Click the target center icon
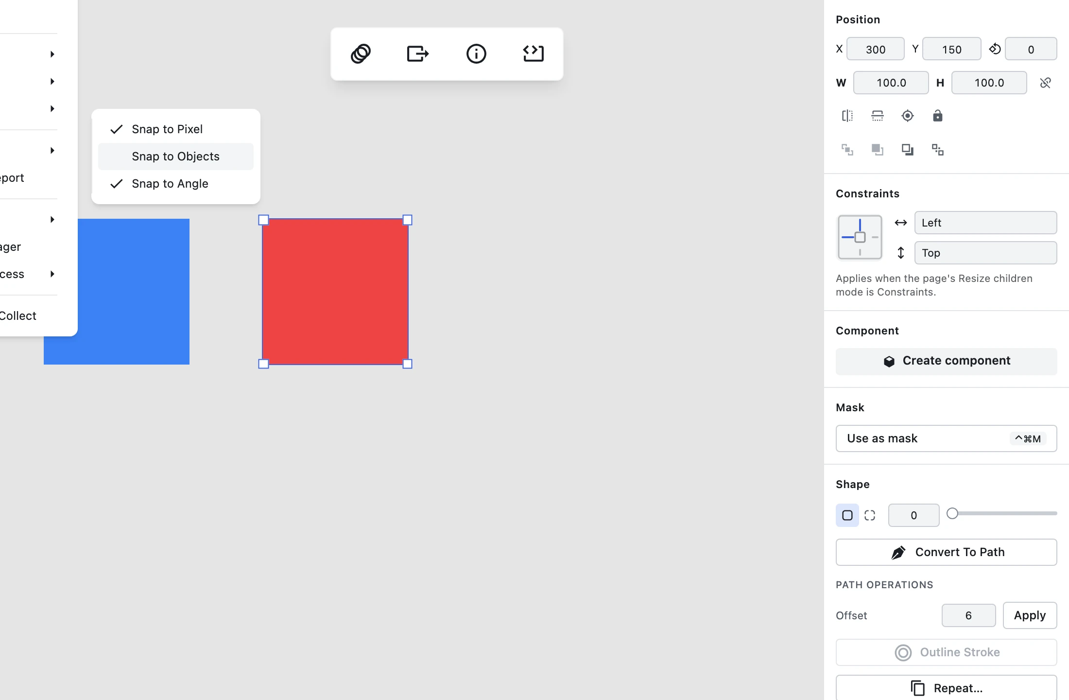This screenshot has height=700, width=1069. pyautogui.click(x=908, y=116)
